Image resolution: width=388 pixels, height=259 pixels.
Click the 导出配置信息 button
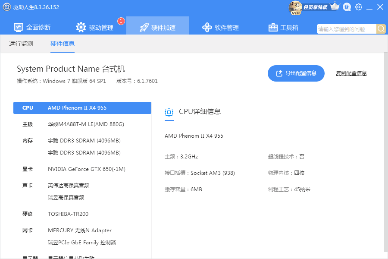coord(296,73)
